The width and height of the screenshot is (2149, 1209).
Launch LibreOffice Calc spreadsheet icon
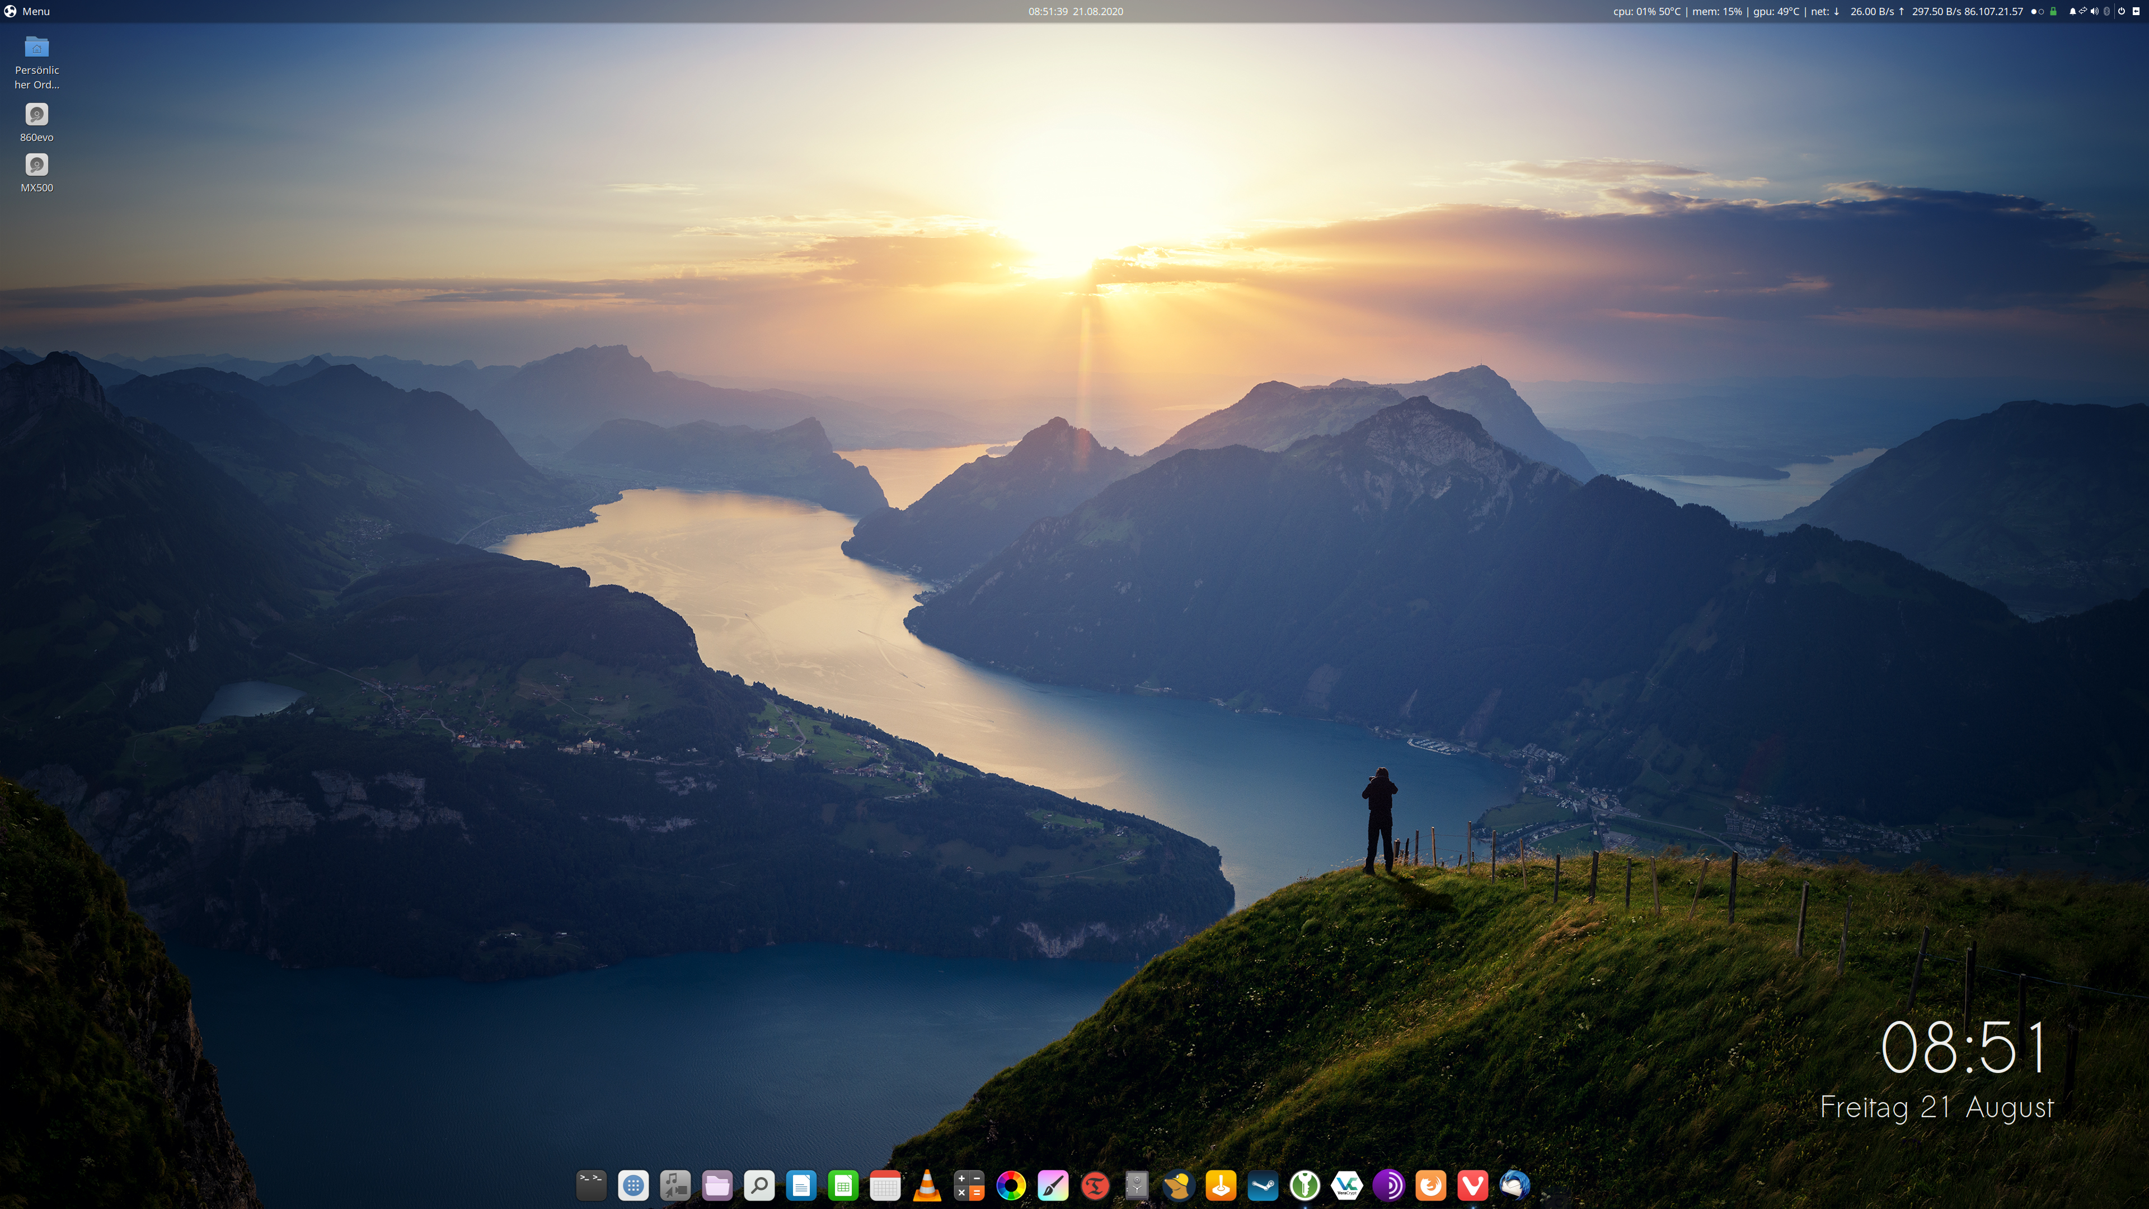(843, 1185)
